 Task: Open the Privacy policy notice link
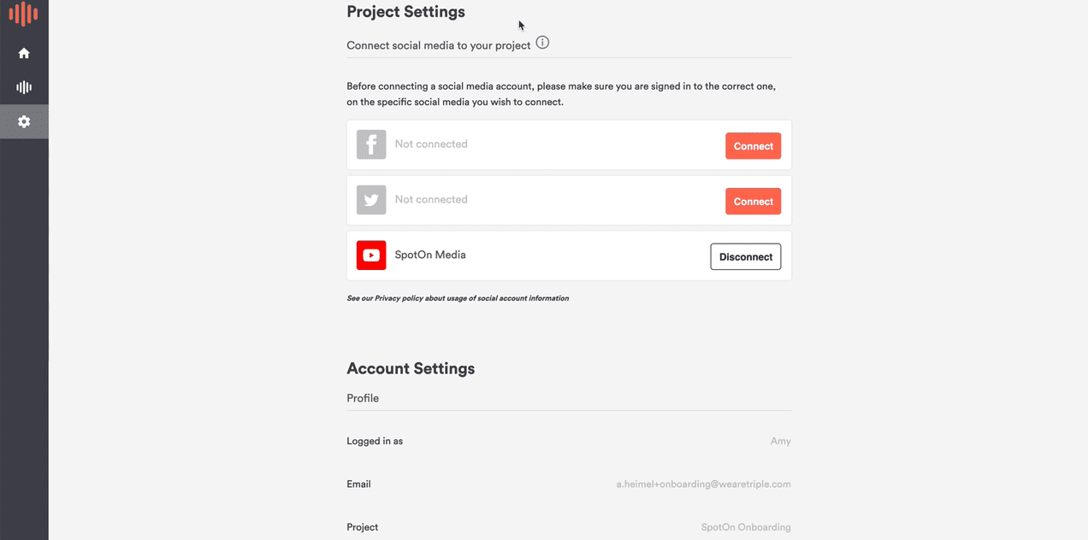click(x=458, y=297)
